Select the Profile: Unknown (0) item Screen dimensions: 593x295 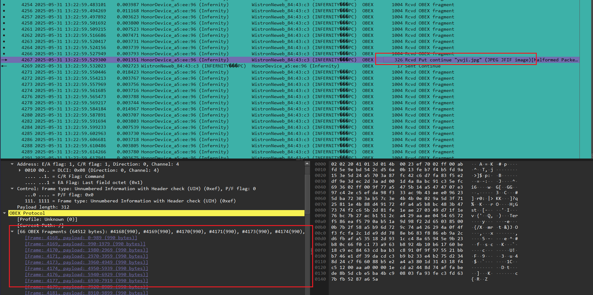click(47, 219)
